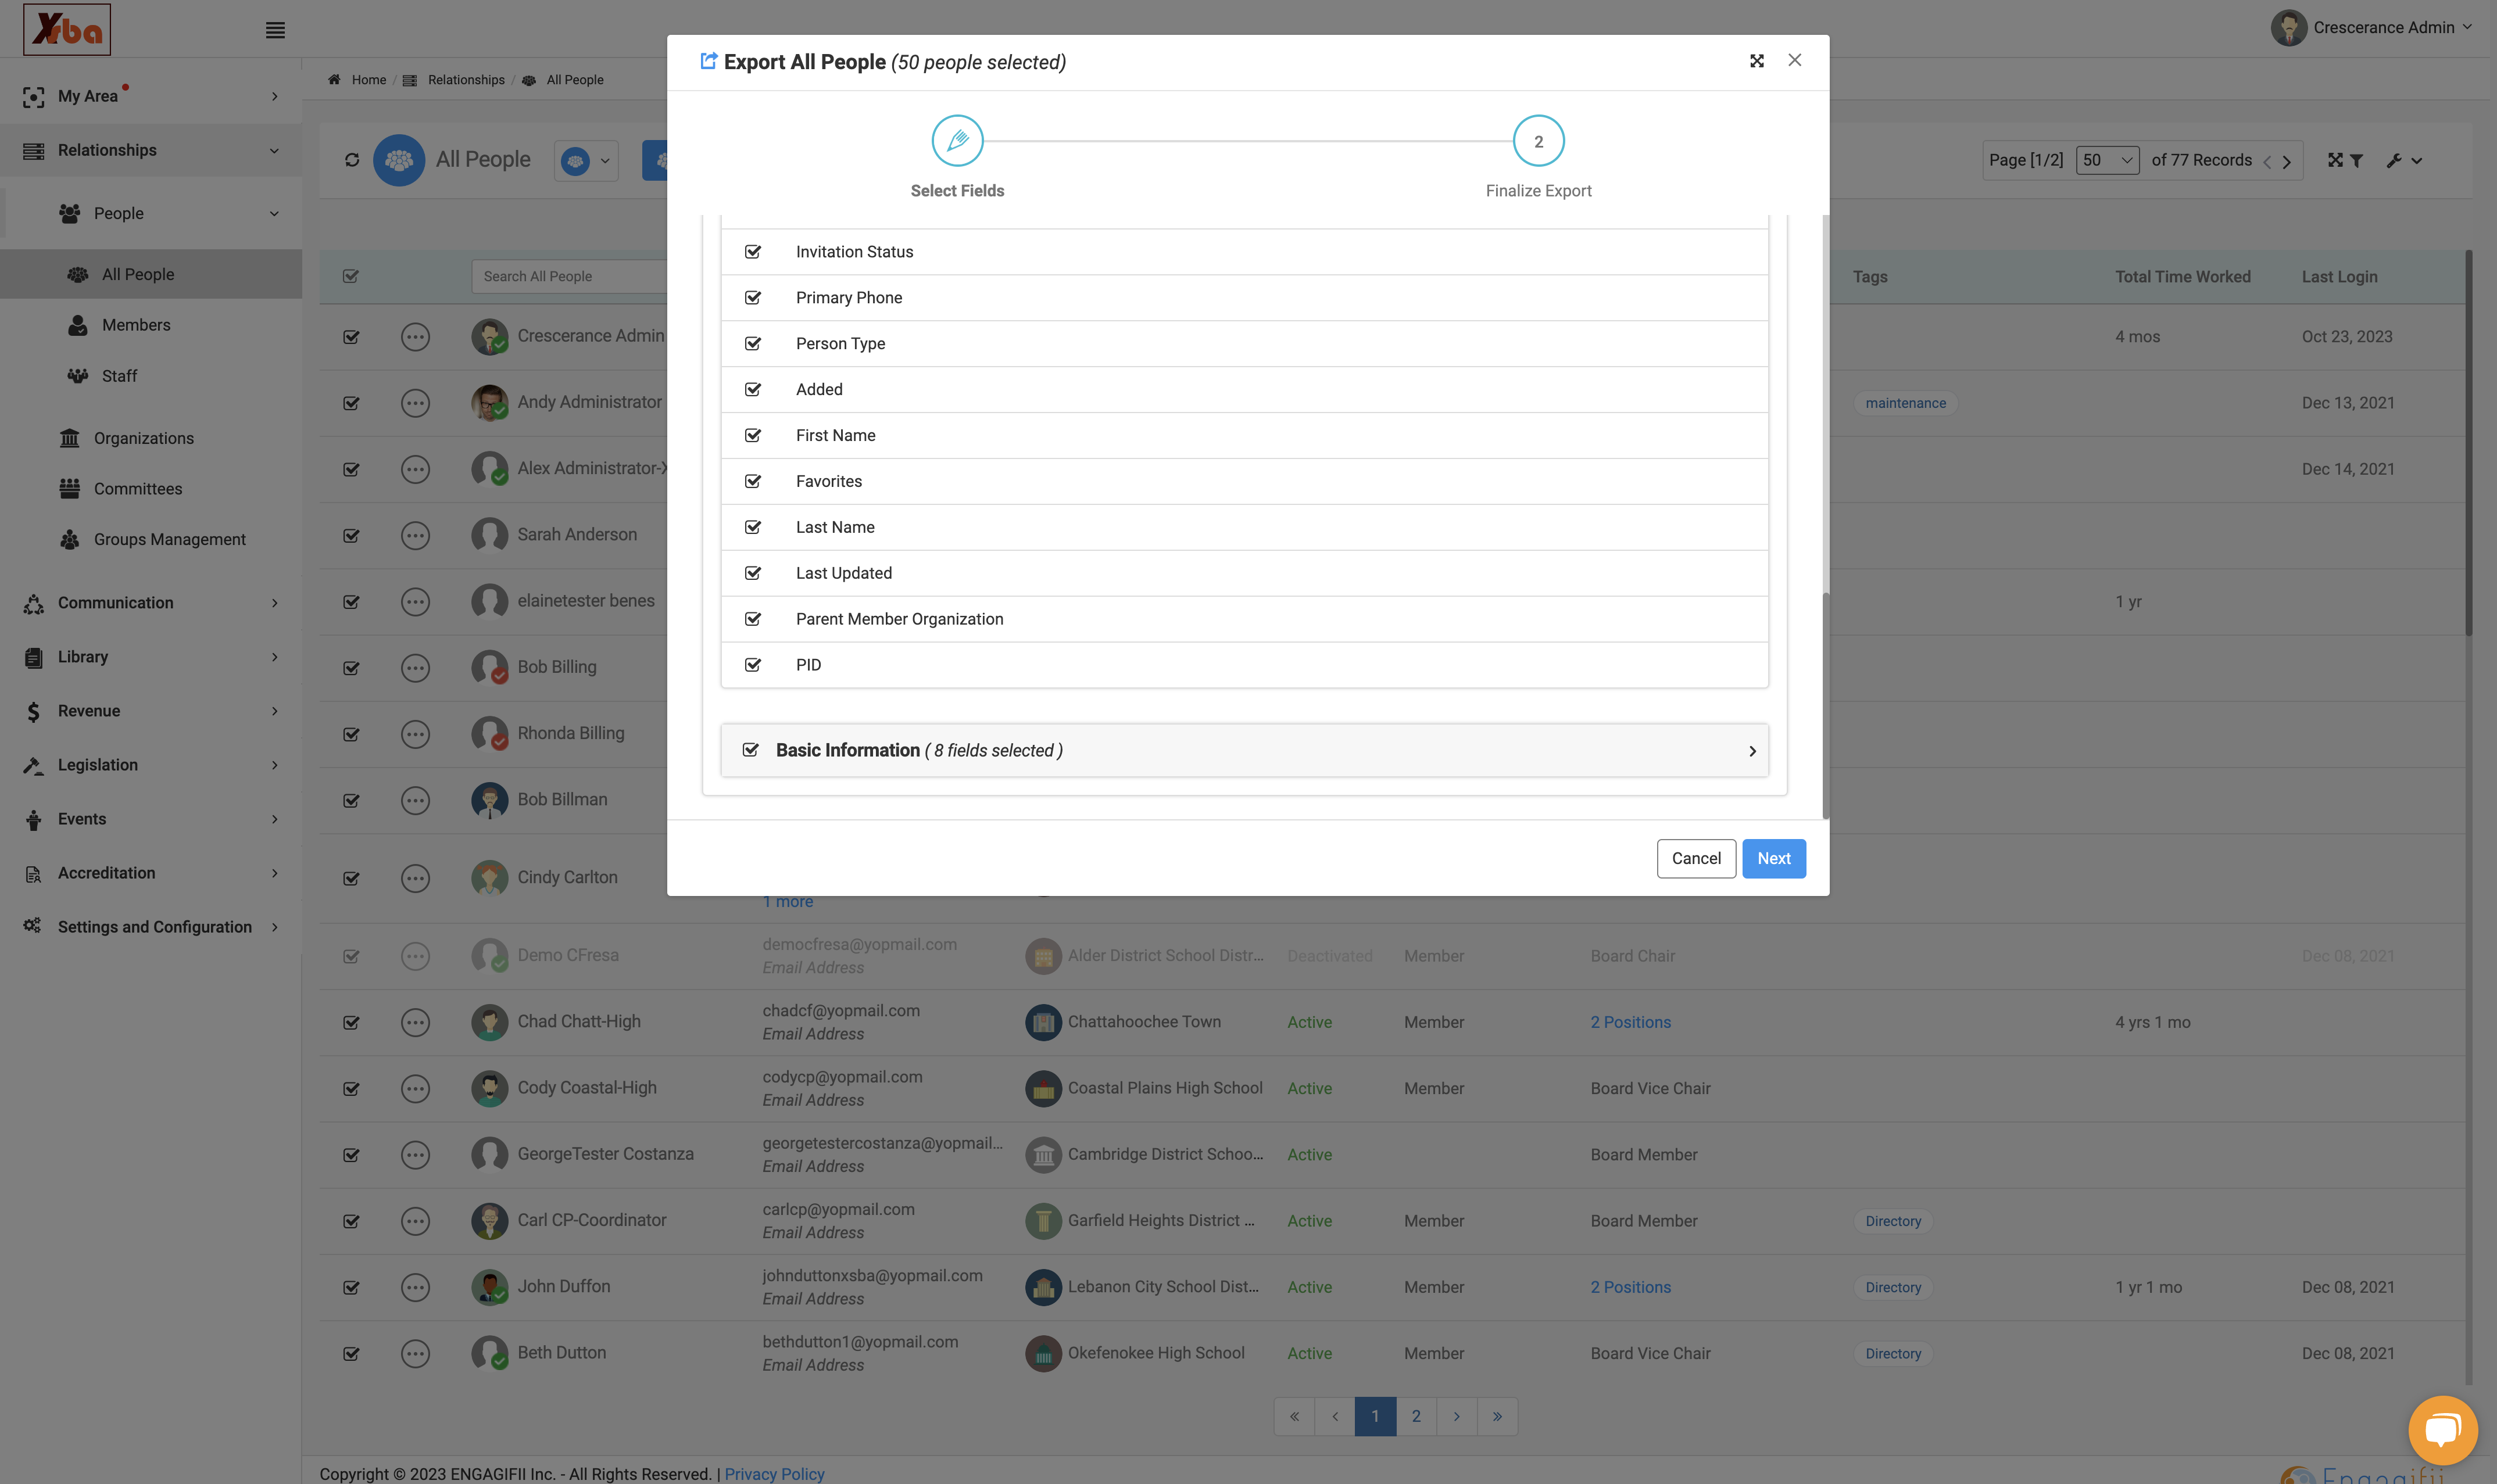Viewport: 2497px width, 1484px height.
Task: Click the Select Fields step pencil icon
Action: pyautogui.click(x=957, y=141)
